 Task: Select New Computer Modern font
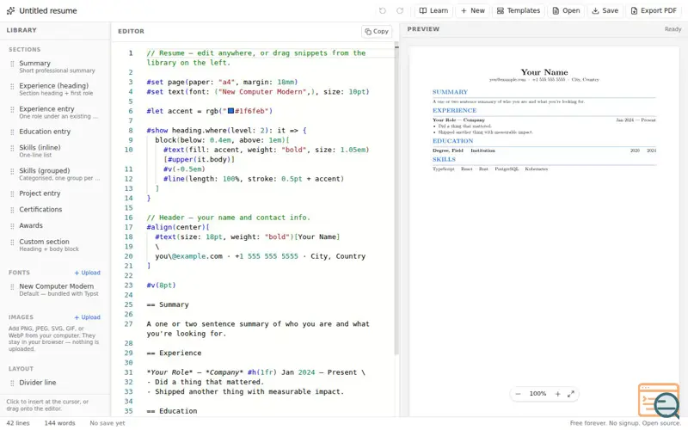point(55,290)
